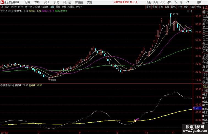
Task: Click the 操作线: 71.43 indicator label
Action: click(x=21, y=85)
